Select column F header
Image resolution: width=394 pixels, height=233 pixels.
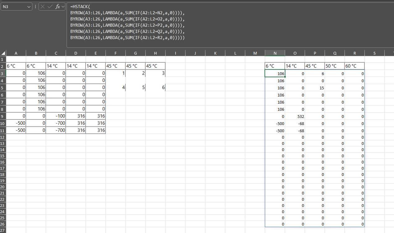115,53
